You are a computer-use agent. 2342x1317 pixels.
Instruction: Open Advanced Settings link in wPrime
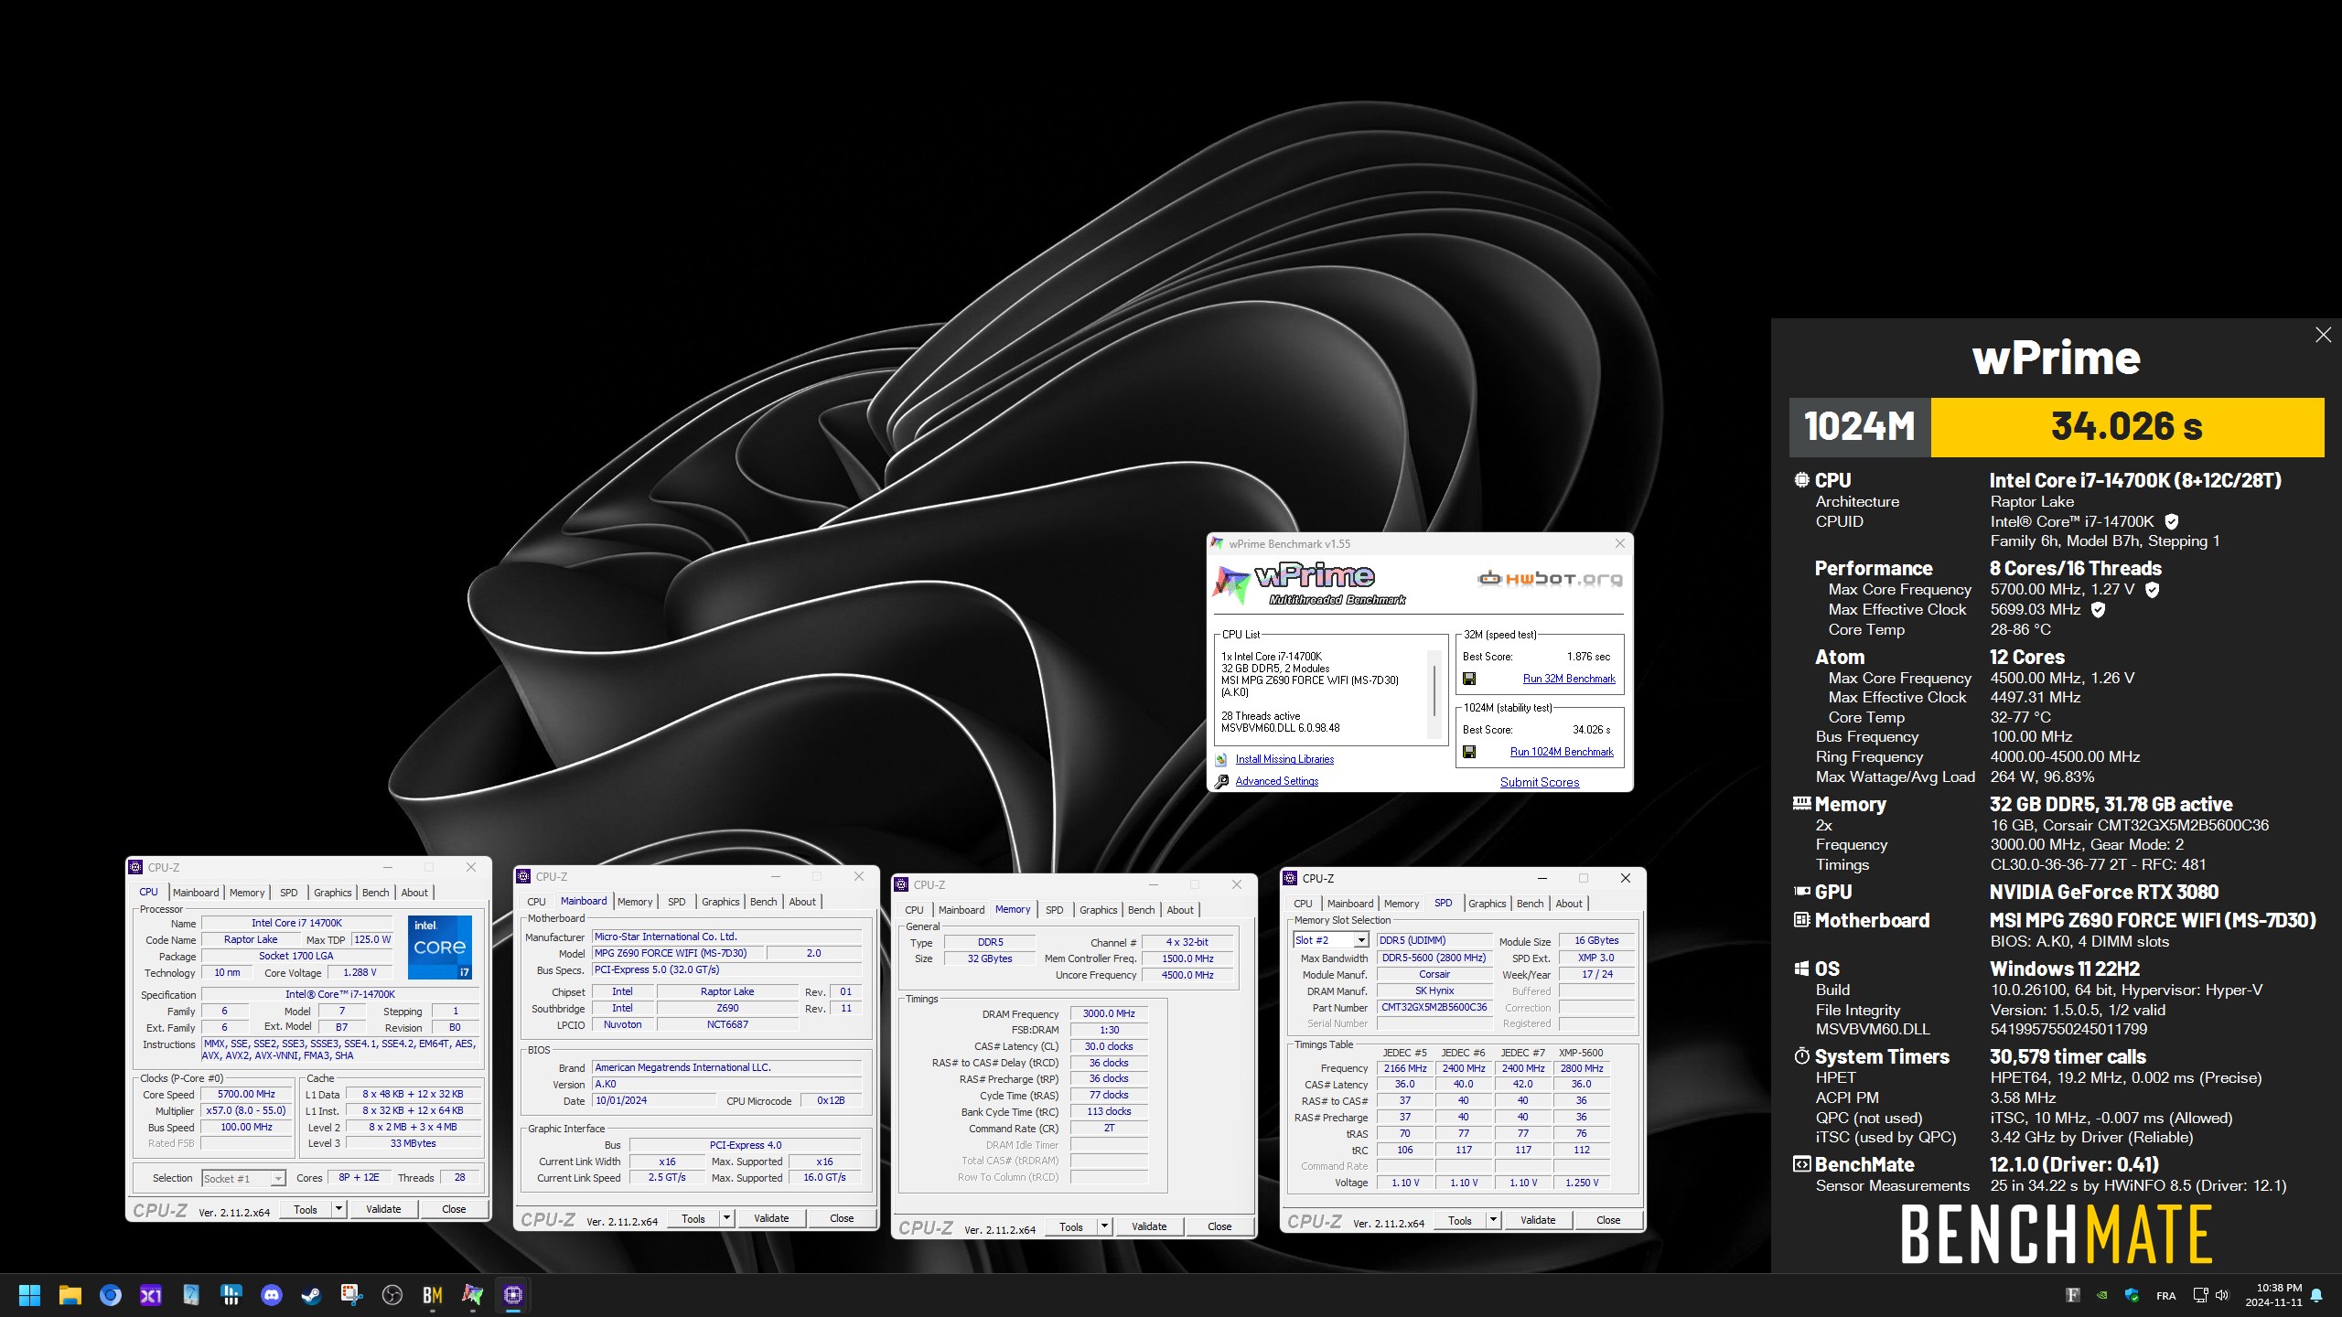[x=1277, y=781]
